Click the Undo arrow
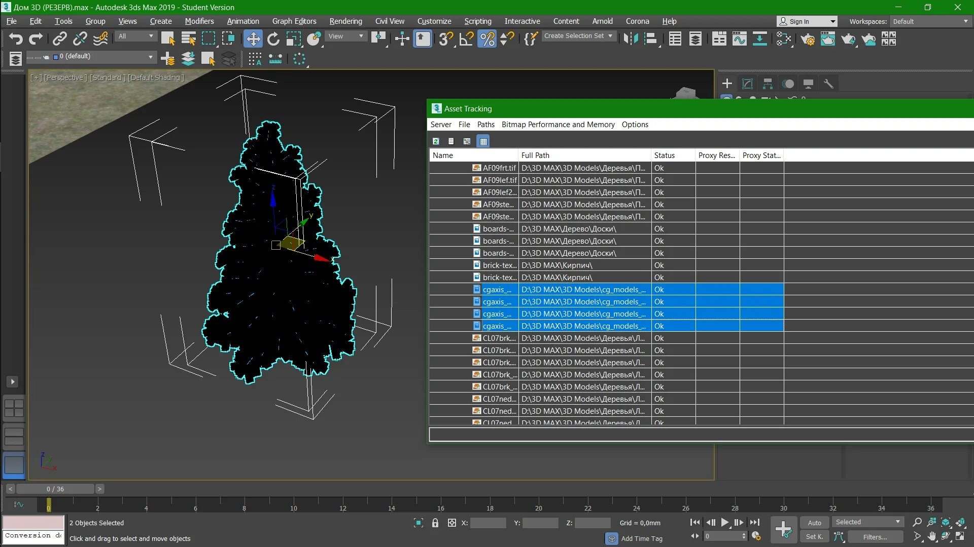Image resolution: width=974 pixels, height=547 pixels. (x=16, y=39)
